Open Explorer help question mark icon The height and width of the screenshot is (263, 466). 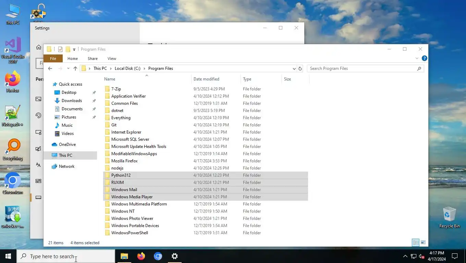424,59
